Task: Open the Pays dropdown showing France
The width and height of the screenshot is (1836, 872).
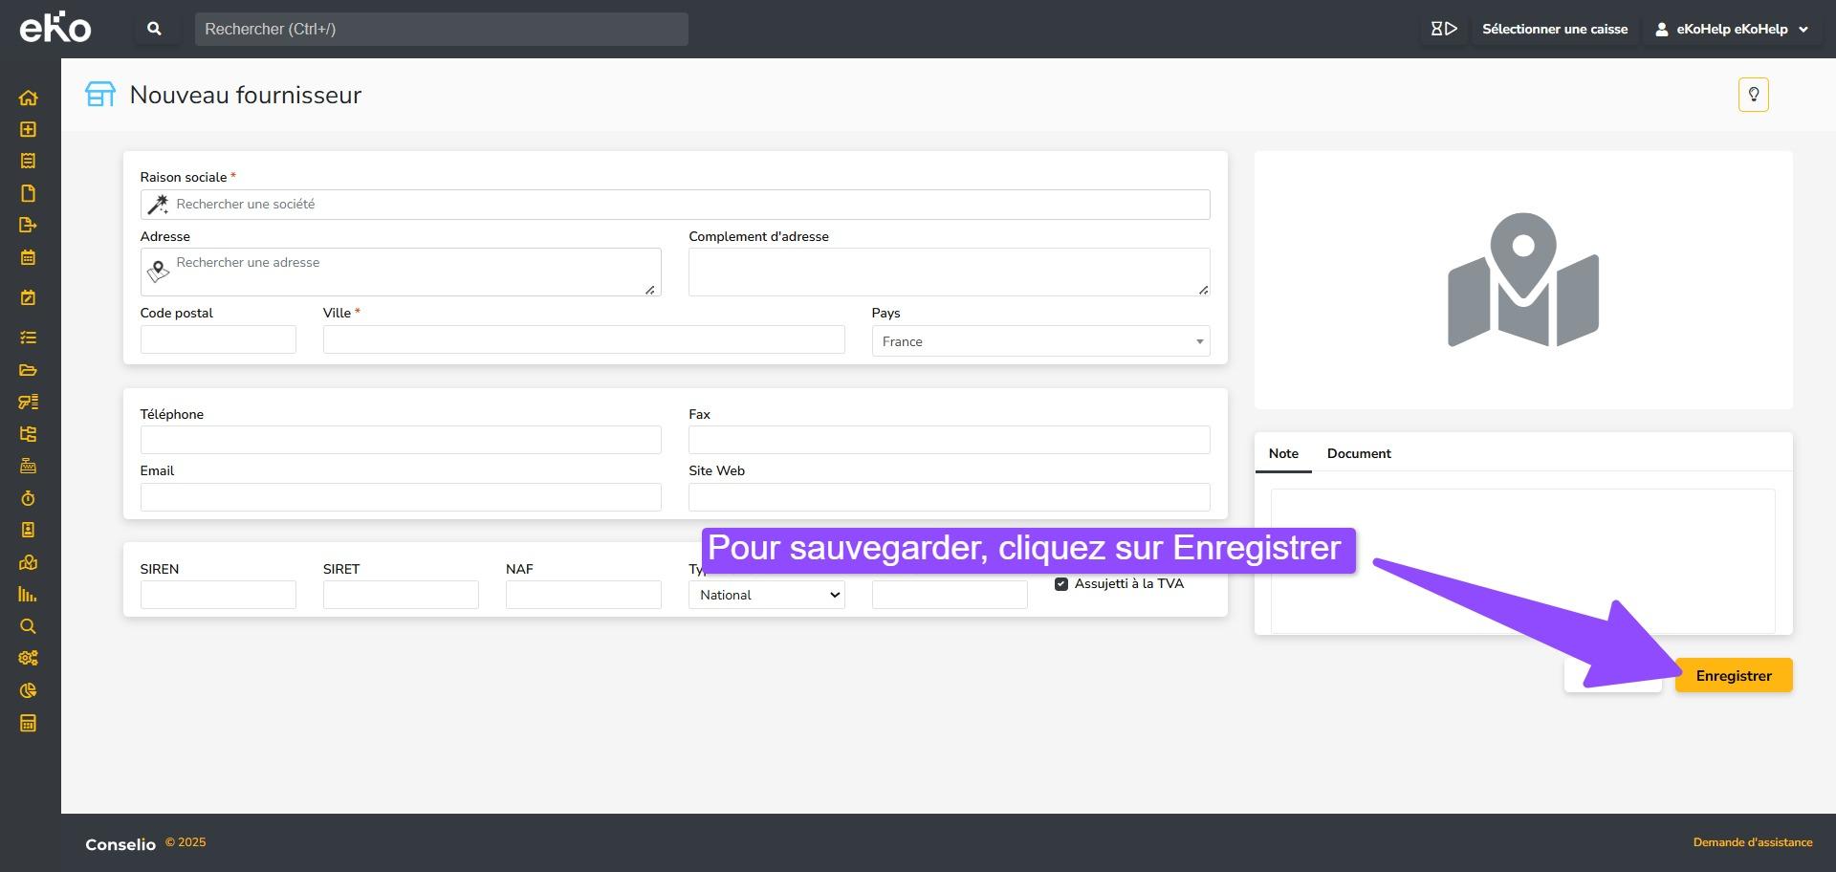Action: click(x=1039, y=341)
